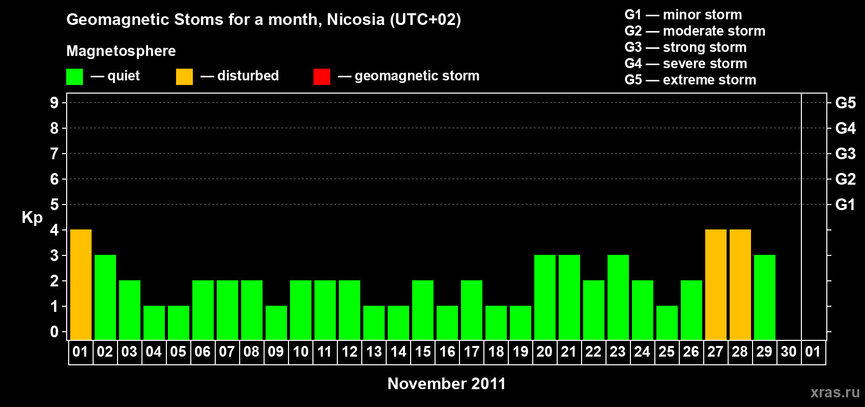Click date label 30 on the x-axis
The height and width of the screenshot is (407, 865).
[x=789, y=352]
